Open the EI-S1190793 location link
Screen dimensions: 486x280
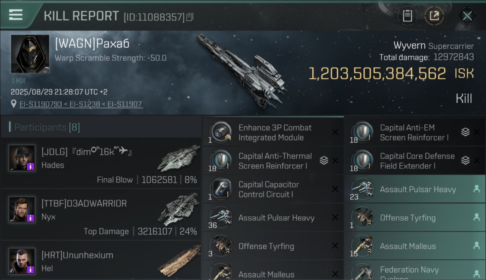pos(41,104)
